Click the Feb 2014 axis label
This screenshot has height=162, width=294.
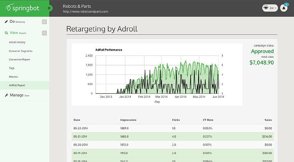click(x=144, y=97)
